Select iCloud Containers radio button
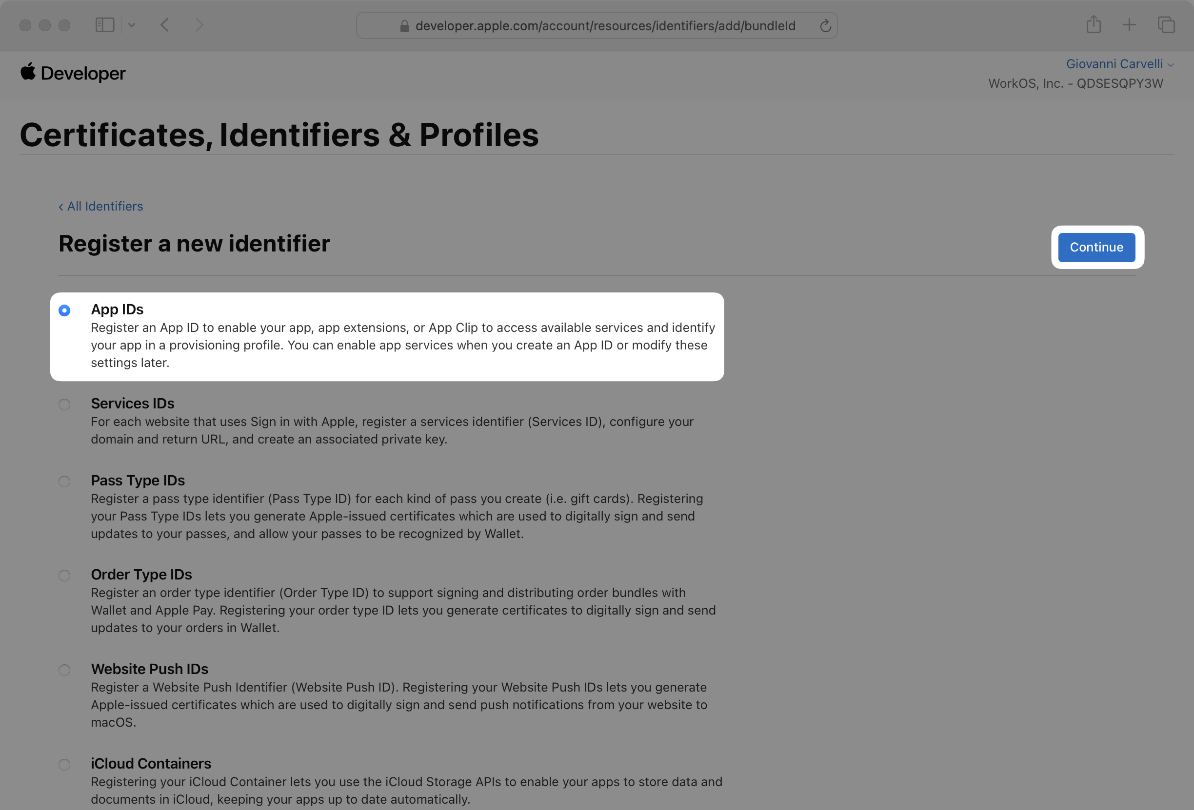This screenshot has height=810, width=1194. (64, 764)
